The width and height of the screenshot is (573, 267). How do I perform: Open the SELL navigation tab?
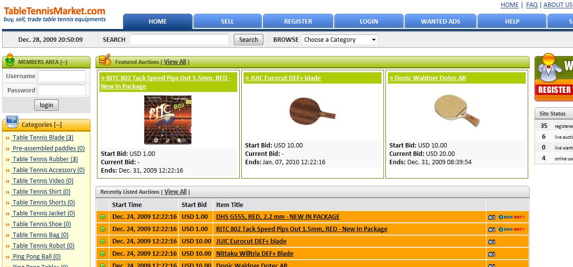tap(227, 22)
